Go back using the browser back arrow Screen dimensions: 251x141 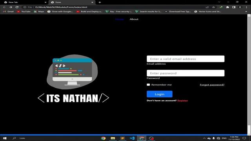click(x=4, y=7)
